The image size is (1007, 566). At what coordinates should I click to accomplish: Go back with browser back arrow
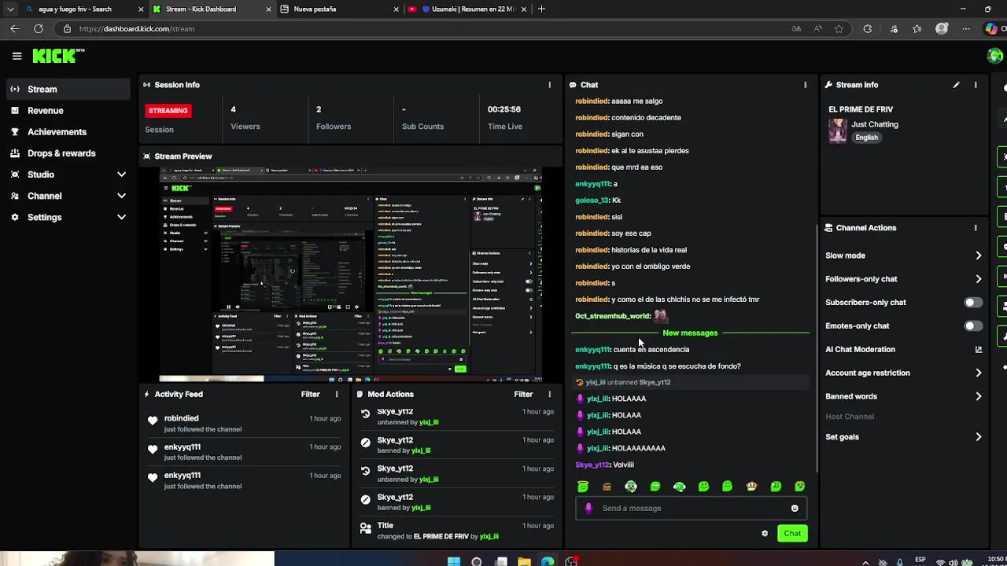tap(15, 29)
